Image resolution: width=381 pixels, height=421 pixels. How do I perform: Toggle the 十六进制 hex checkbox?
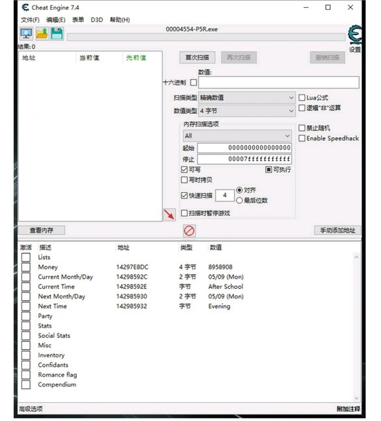click(x=193, y=82)
